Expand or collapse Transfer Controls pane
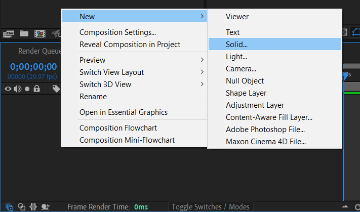 click(x=21, y=206)
